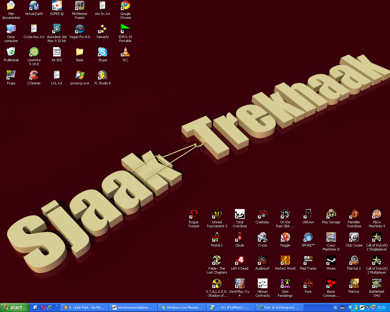Image resolution: width=390 pixels, height=312 pixels.
Task: Switch to Post Je Achtergrond browser window
Action: pos(280,307)
